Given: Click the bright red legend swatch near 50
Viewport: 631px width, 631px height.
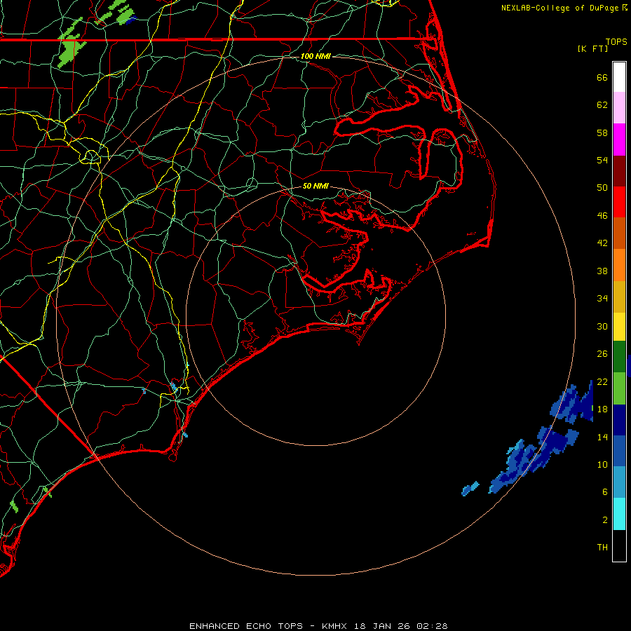Looking at the screenshot, I should (x=619, y=202).
